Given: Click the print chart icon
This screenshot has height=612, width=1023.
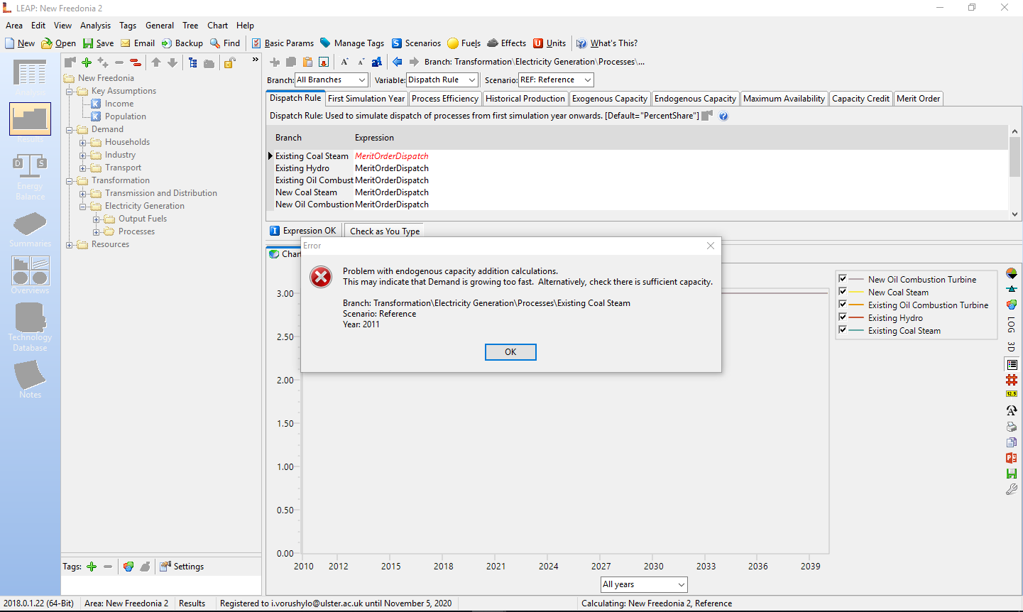Looking at the screenshot, I should (x=1012, y=427).
